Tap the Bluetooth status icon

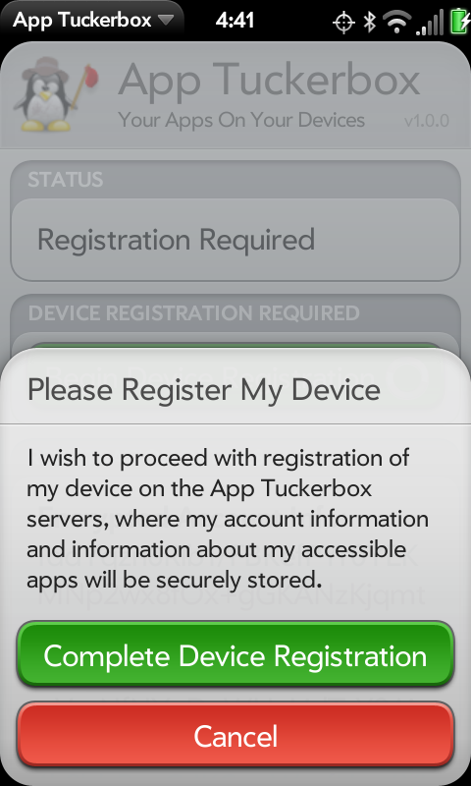click(x=369, y=22)
